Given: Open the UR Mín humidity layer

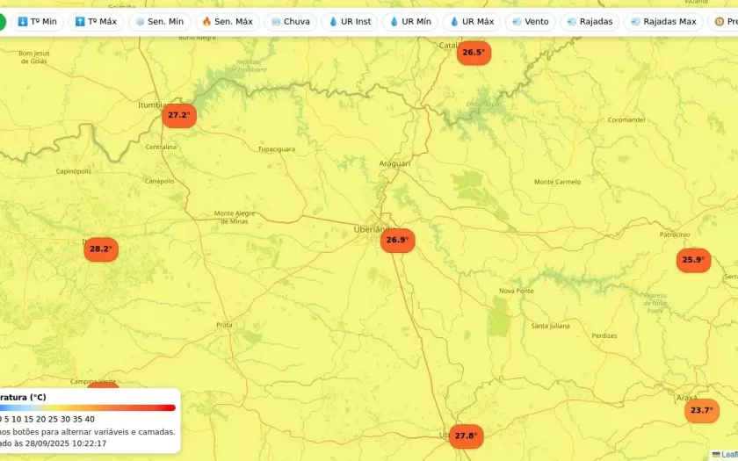Looking at the screenshot, I should point(410,21).
